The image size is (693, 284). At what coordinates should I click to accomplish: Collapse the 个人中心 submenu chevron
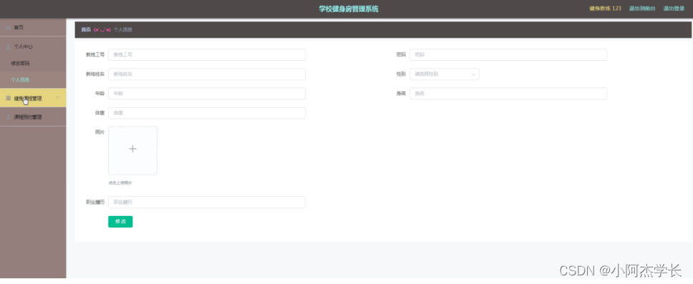pos(58,46)
